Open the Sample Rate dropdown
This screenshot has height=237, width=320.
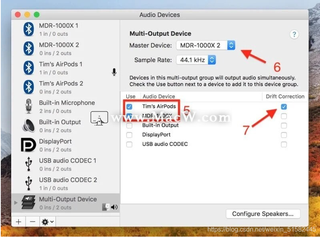[x=196, y=60]
